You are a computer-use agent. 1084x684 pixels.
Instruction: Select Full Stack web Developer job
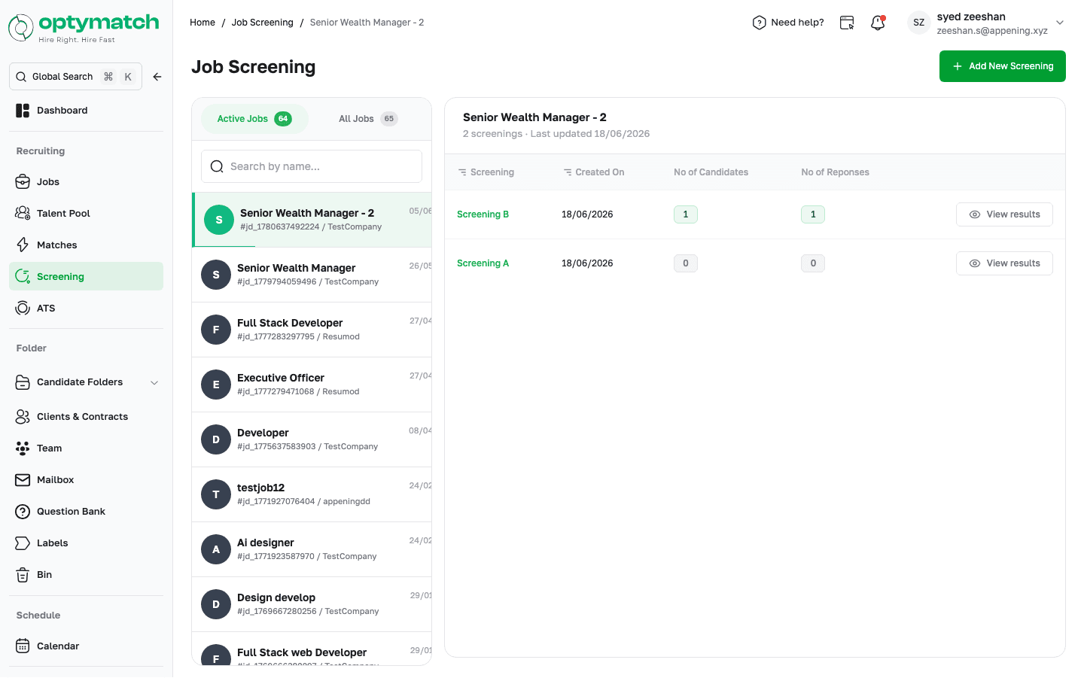(312, 649)
